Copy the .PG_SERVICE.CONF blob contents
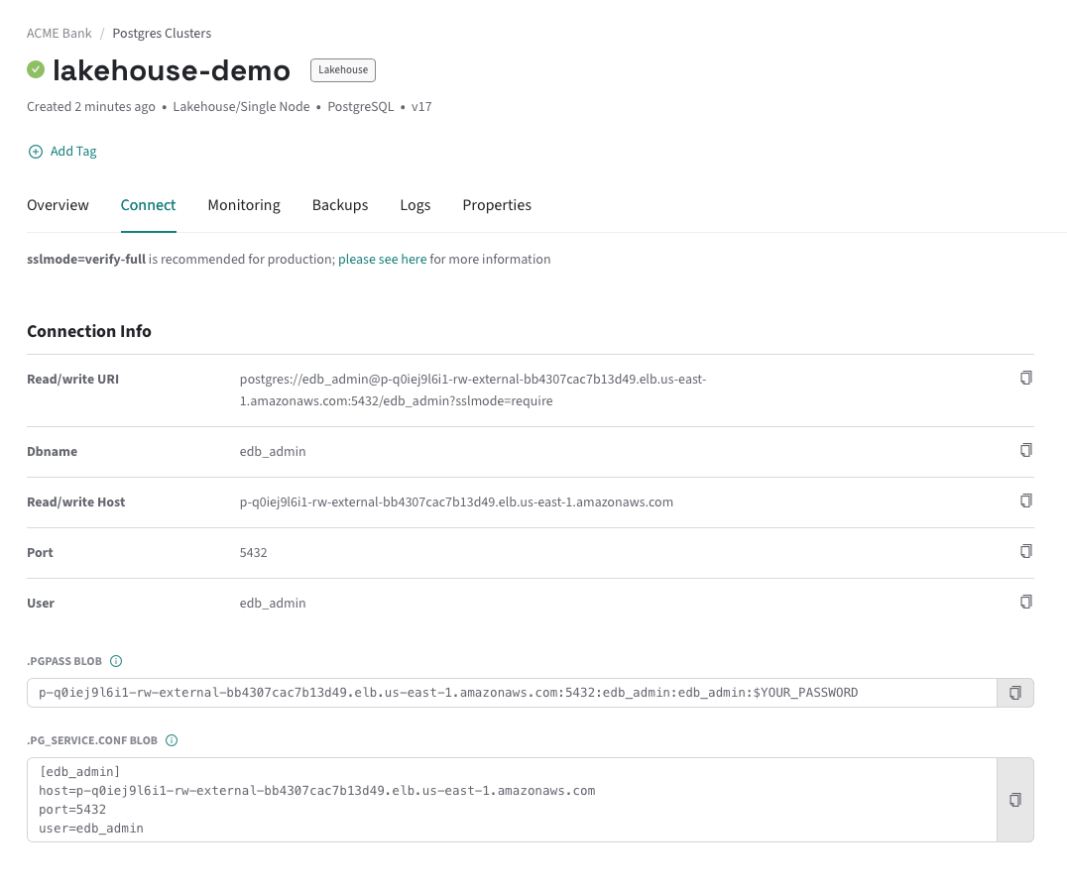 pyautogui.click(x=1014, y=800)
